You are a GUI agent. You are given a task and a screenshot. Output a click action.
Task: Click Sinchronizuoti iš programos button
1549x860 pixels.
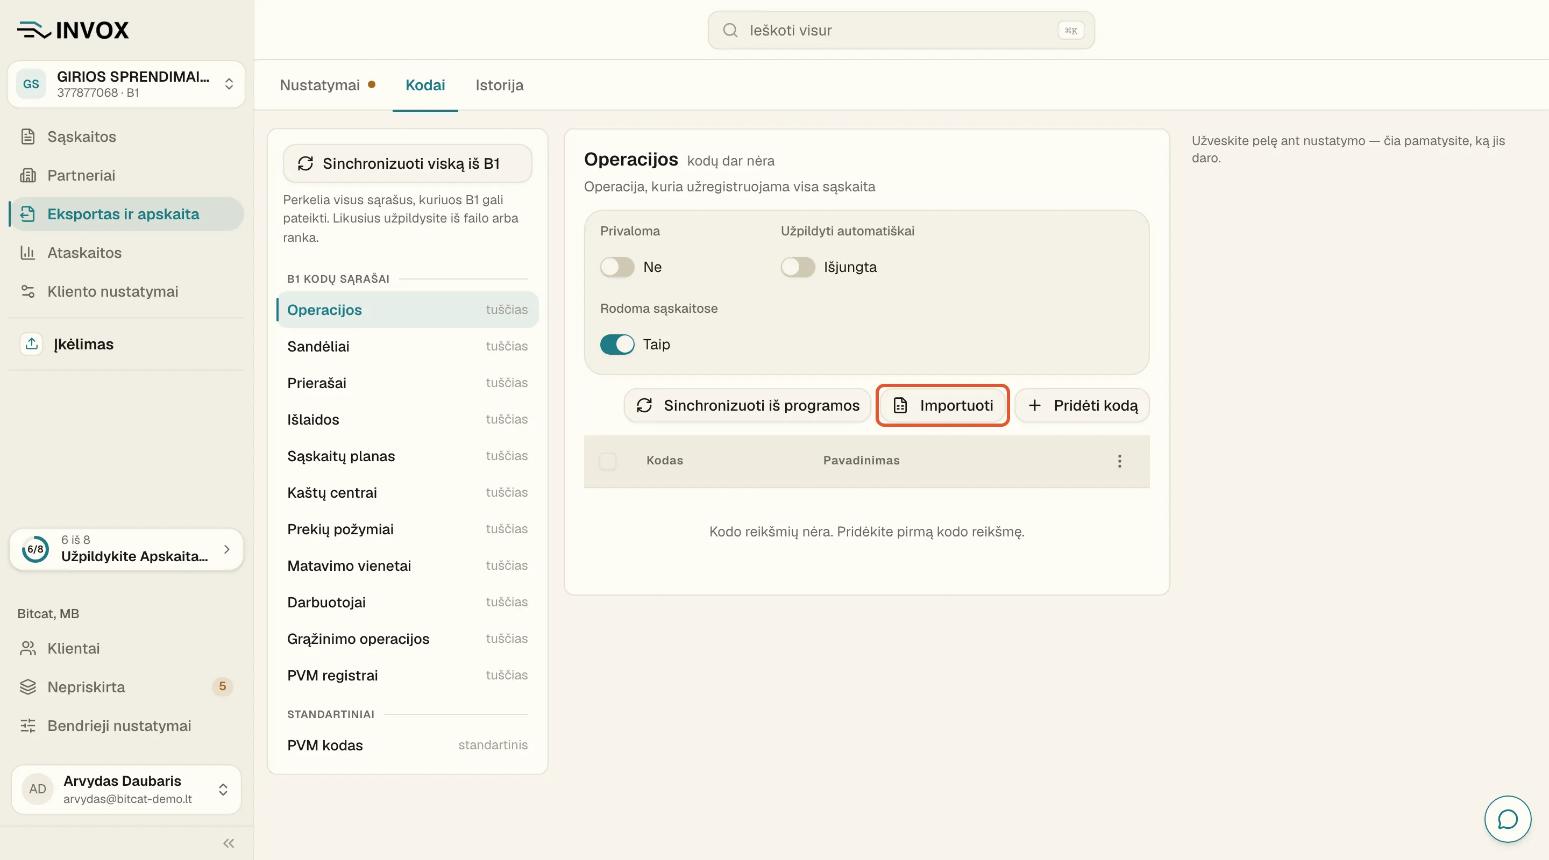pyautogui.click(x=748, y=406)
